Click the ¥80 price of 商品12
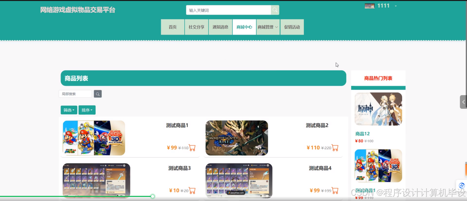Viewport: 467px width, 201px height. (x=359, y=141)
